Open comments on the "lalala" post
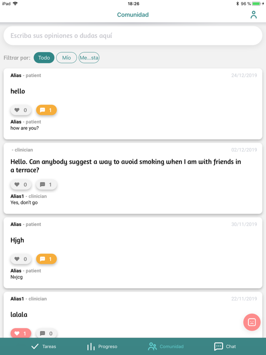The width and height of the screenshot is (266, 355). pyautogui.click(x=46, y=333)
